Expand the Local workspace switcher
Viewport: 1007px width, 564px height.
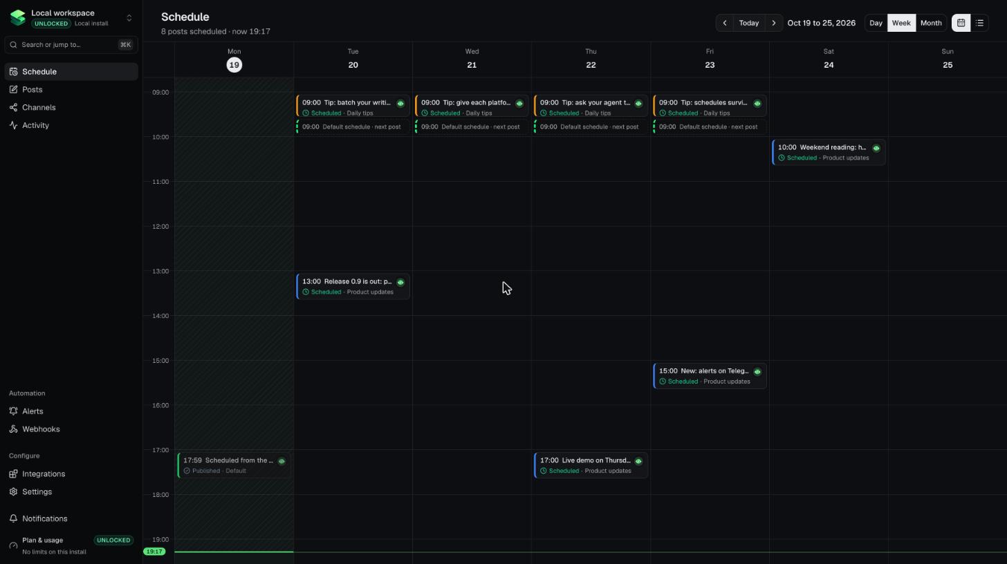click(129, 18)
